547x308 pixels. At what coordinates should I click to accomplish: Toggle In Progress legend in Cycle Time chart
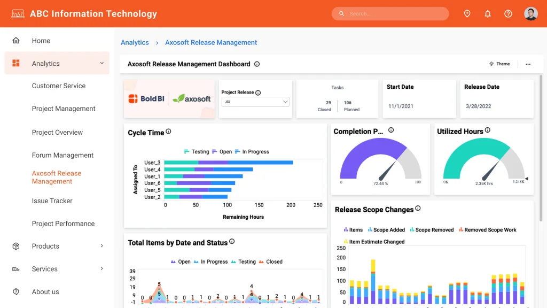point(252,151)
